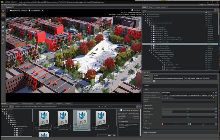Open Stage options menu beside the filter
This screenshot has height=140, width=220.
tap(218, 10)
